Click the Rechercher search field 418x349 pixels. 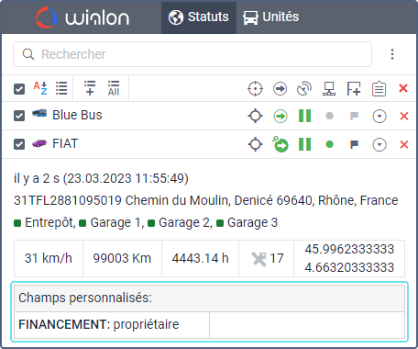coord(192,54)
